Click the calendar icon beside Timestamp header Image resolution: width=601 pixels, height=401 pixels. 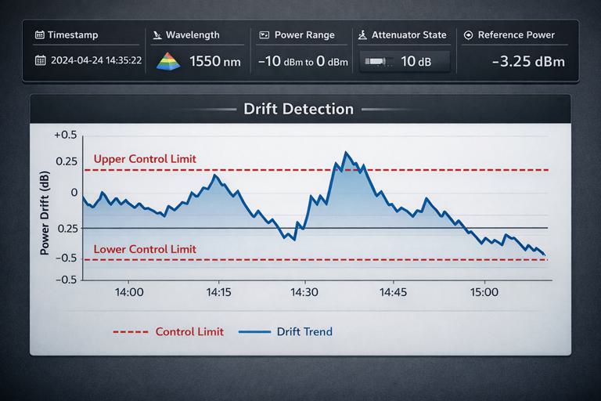pos(39,35)
